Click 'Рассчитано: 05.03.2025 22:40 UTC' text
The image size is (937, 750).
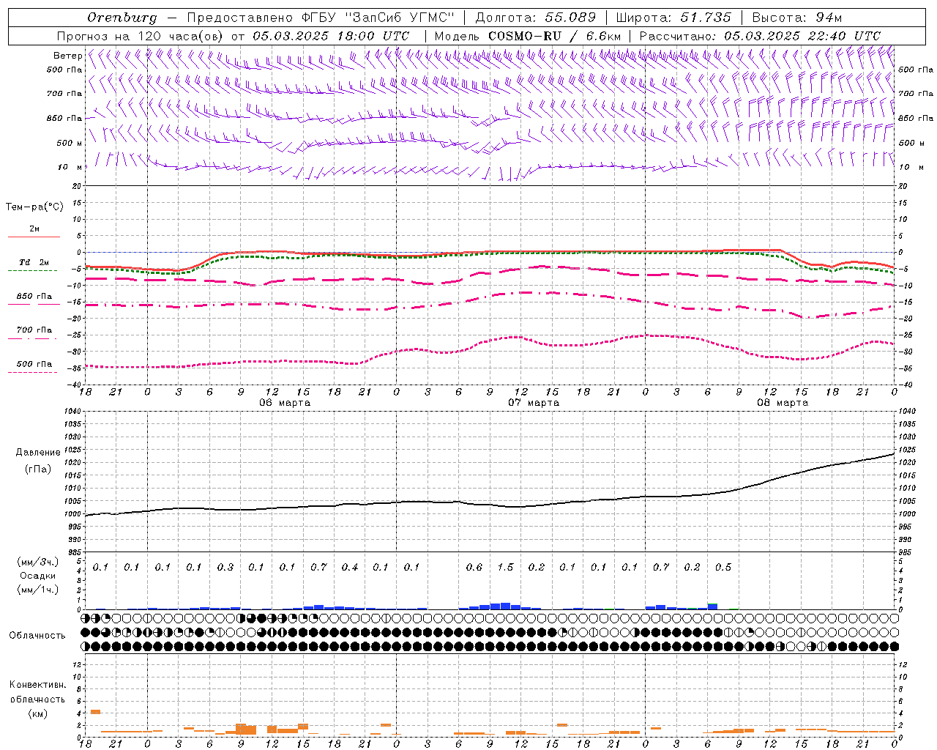[760, 36]
